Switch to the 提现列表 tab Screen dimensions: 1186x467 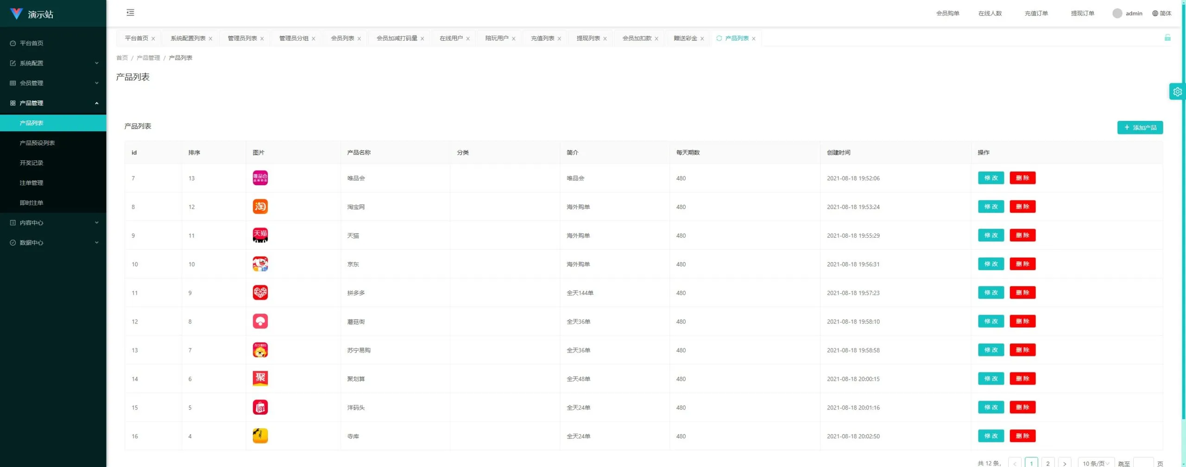(x=588, y=38)
